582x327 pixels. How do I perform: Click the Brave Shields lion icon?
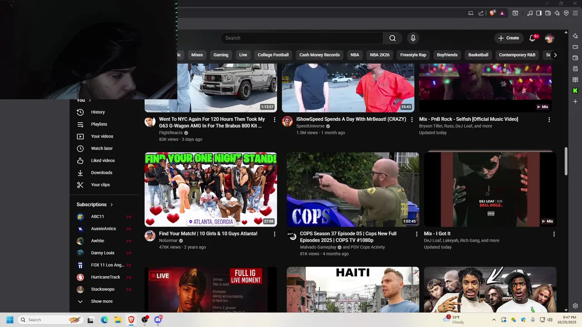click(x=492, y=13)
